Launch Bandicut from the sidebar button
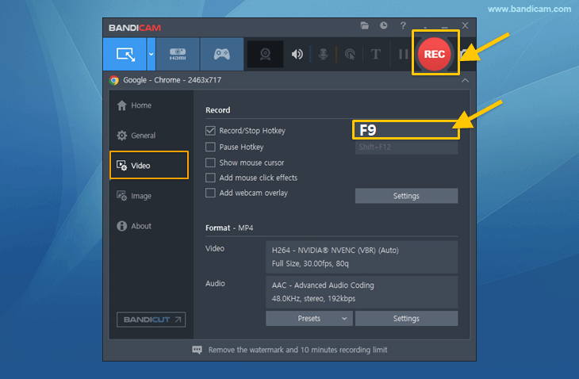Screen dimensions: 579x379 151,320
